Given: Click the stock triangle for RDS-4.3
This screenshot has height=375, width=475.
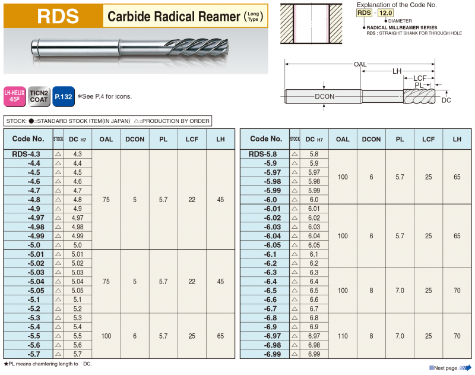Looking at the screenshot, I should [58, 154].
